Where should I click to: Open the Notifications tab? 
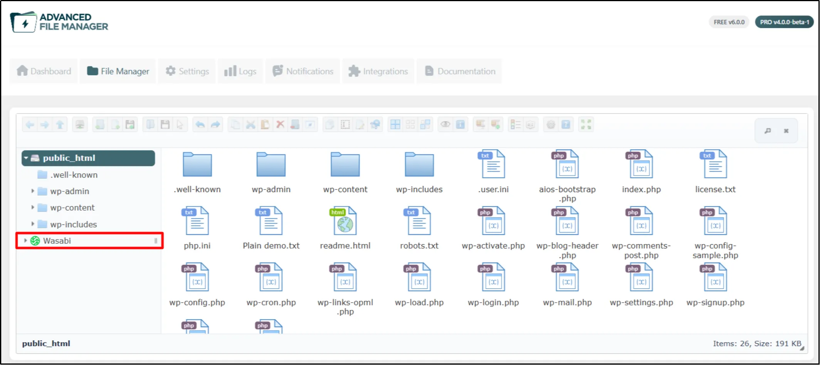[303, 71]
